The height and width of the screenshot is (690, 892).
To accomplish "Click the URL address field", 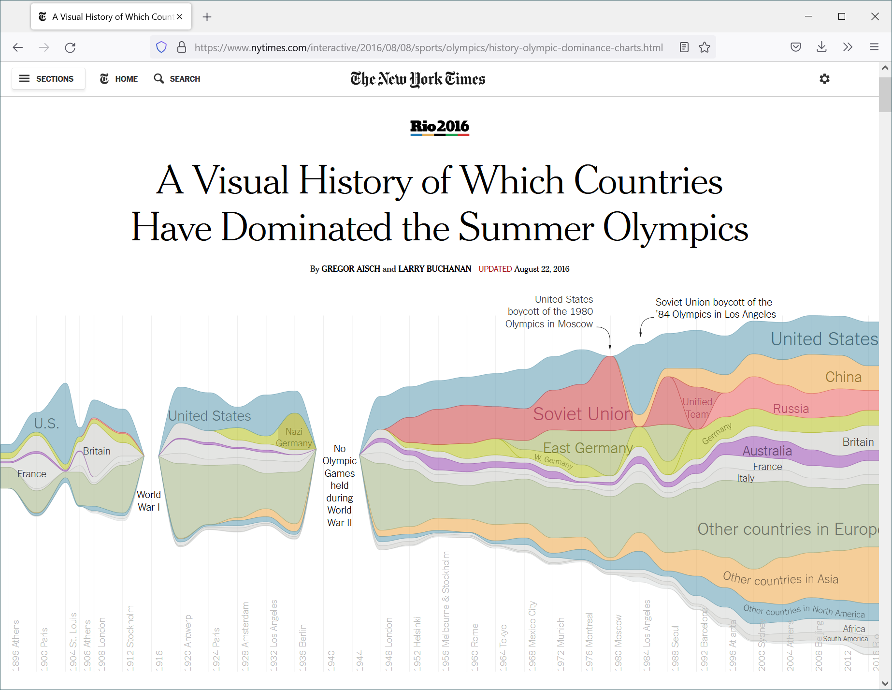I will pyautogui.click(x=428, y=47).
